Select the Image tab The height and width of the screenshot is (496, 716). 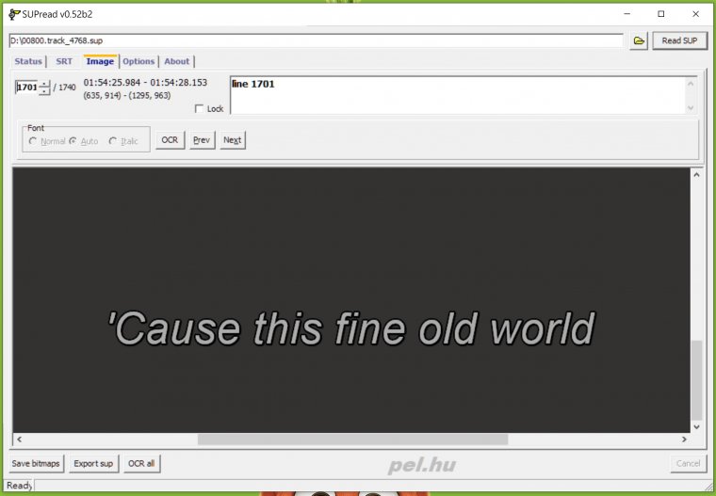[100, 61]
